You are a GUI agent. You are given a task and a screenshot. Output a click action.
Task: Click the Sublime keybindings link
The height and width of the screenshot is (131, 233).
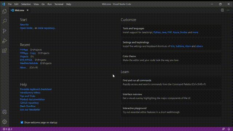[x=180, y=46]
